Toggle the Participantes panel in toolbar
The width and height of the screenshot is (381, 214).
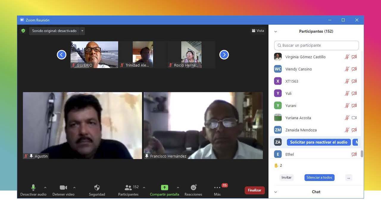pos(128,190)
